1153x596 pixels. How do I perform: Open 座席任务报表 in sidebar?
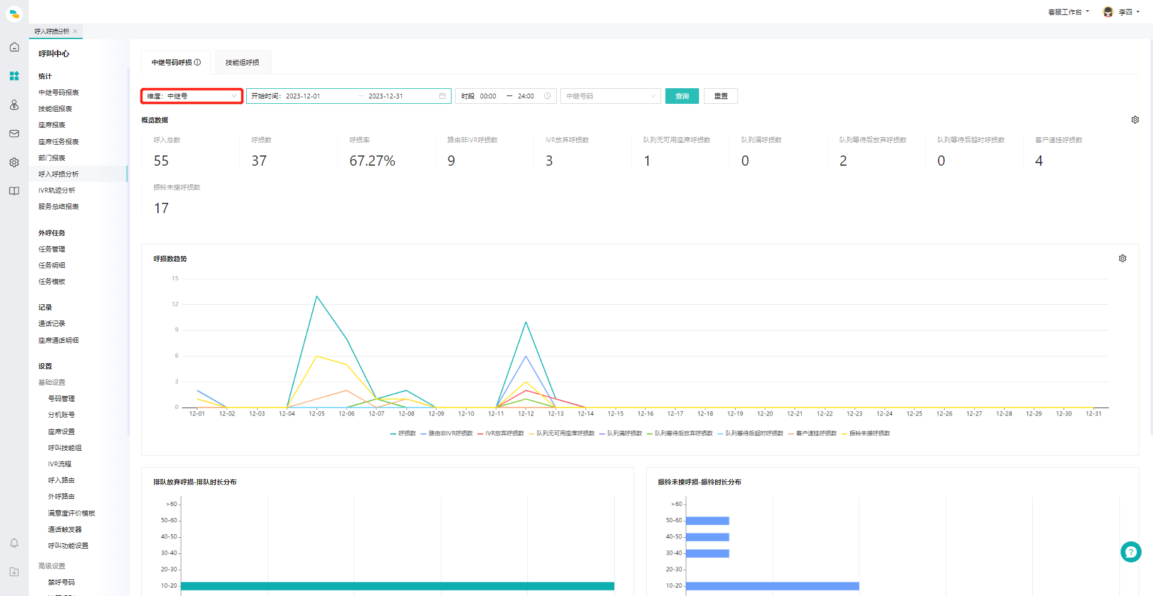[59, 142]
